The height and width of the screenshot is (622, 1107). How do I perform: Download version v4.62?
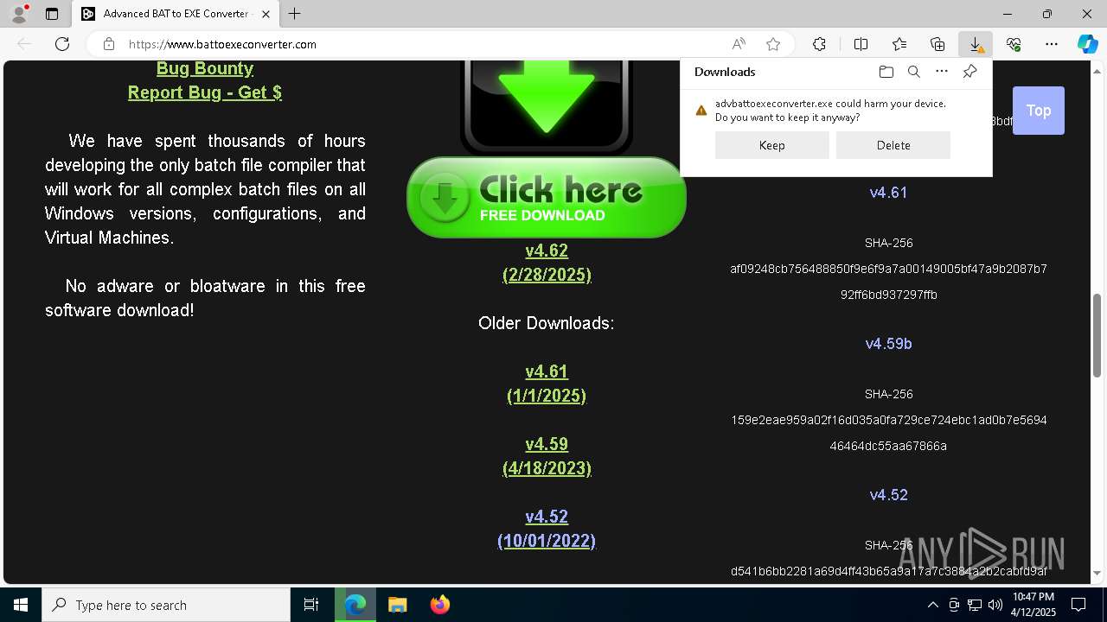click(547, 251)
